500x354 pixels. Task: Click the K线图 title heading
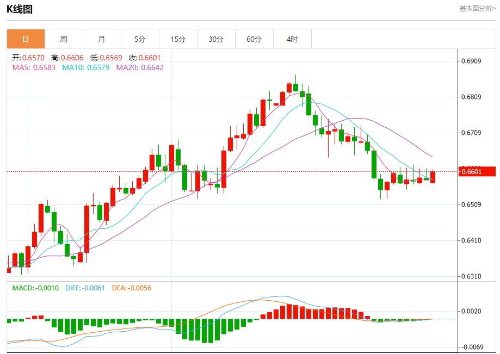coord(20,9)
